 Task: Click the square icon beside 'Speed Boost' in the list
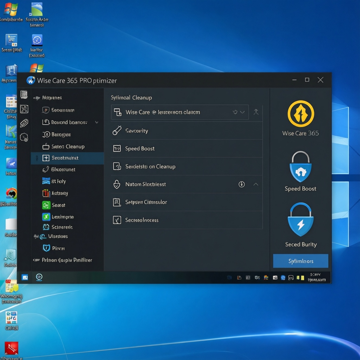pyautogui.click(x=117, y=149)
